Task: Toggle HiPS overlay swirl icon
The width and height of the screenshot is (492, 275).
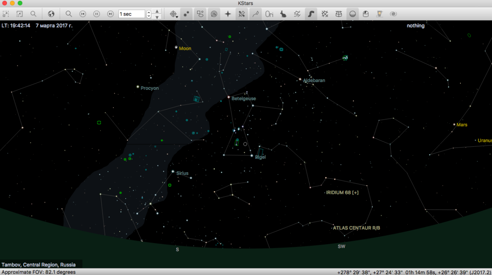Action: point(394,14)
